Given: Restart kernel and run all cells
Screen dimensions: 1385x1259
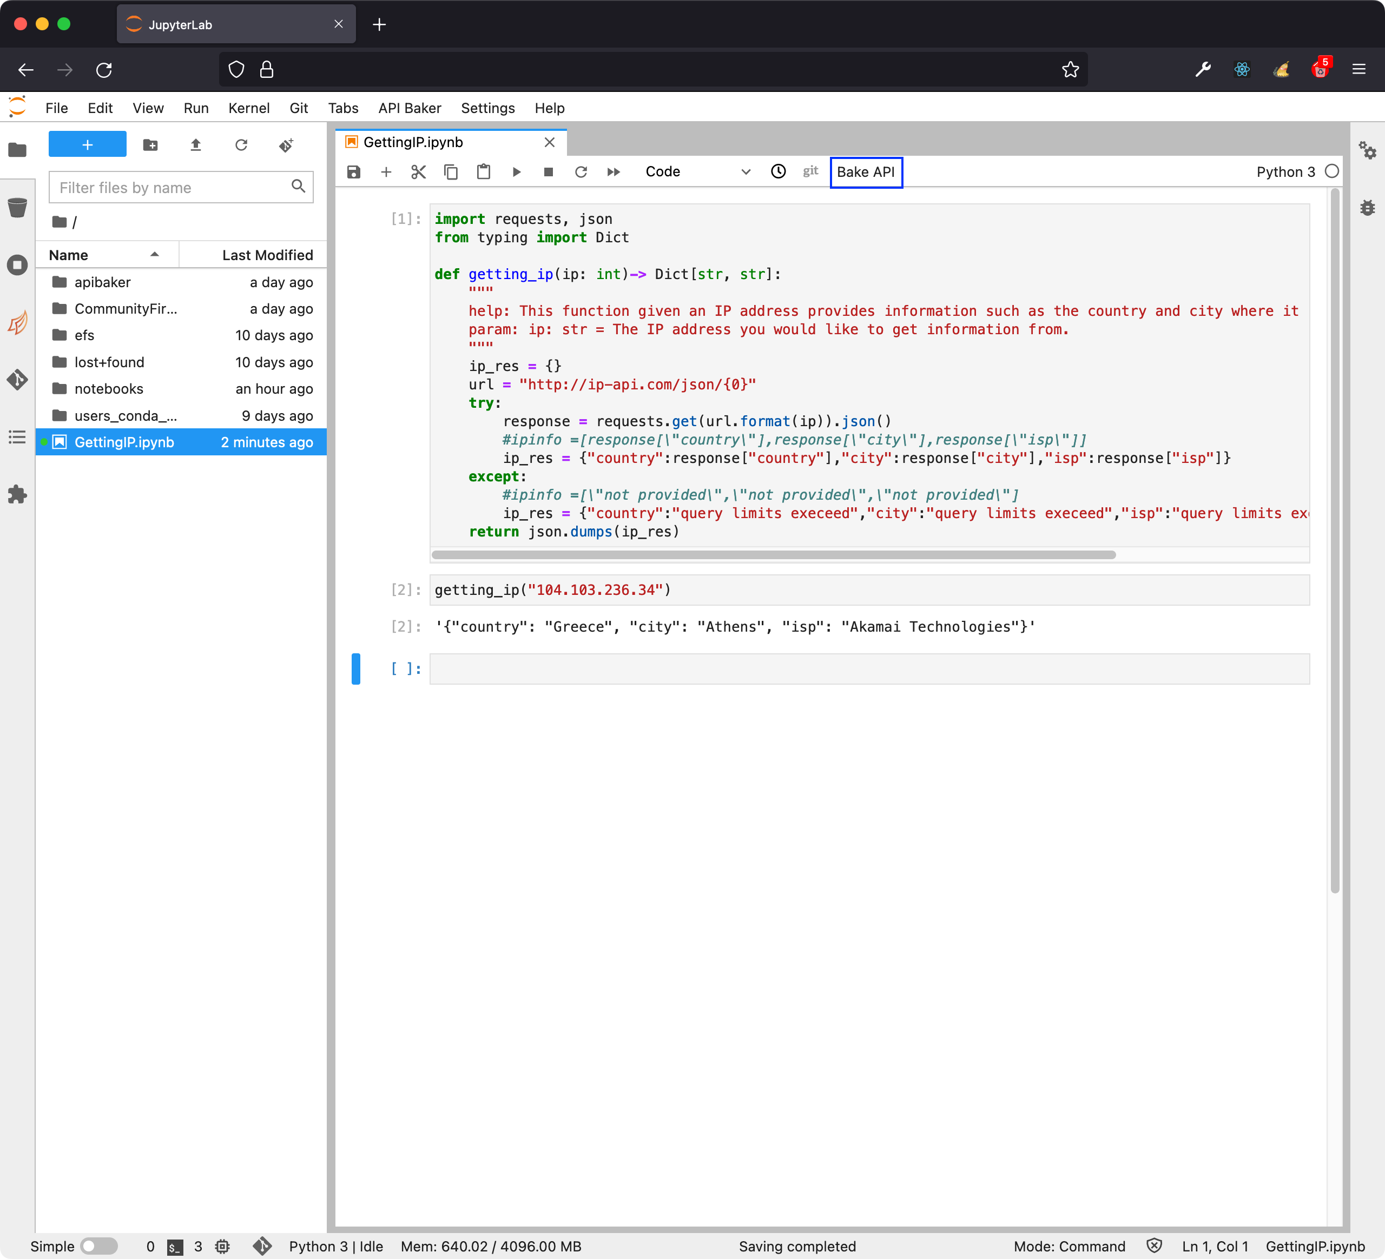Looking at the screenshot, I should (614, 172).
